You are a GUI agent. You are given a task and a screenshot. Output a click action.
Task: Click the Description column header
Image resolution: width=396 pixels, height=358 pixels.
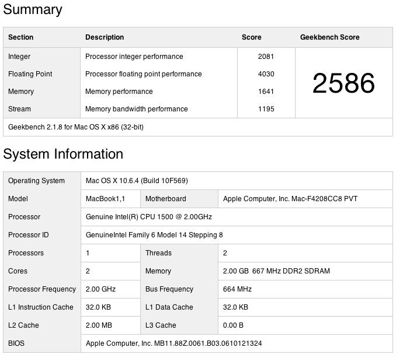[105, 37]
